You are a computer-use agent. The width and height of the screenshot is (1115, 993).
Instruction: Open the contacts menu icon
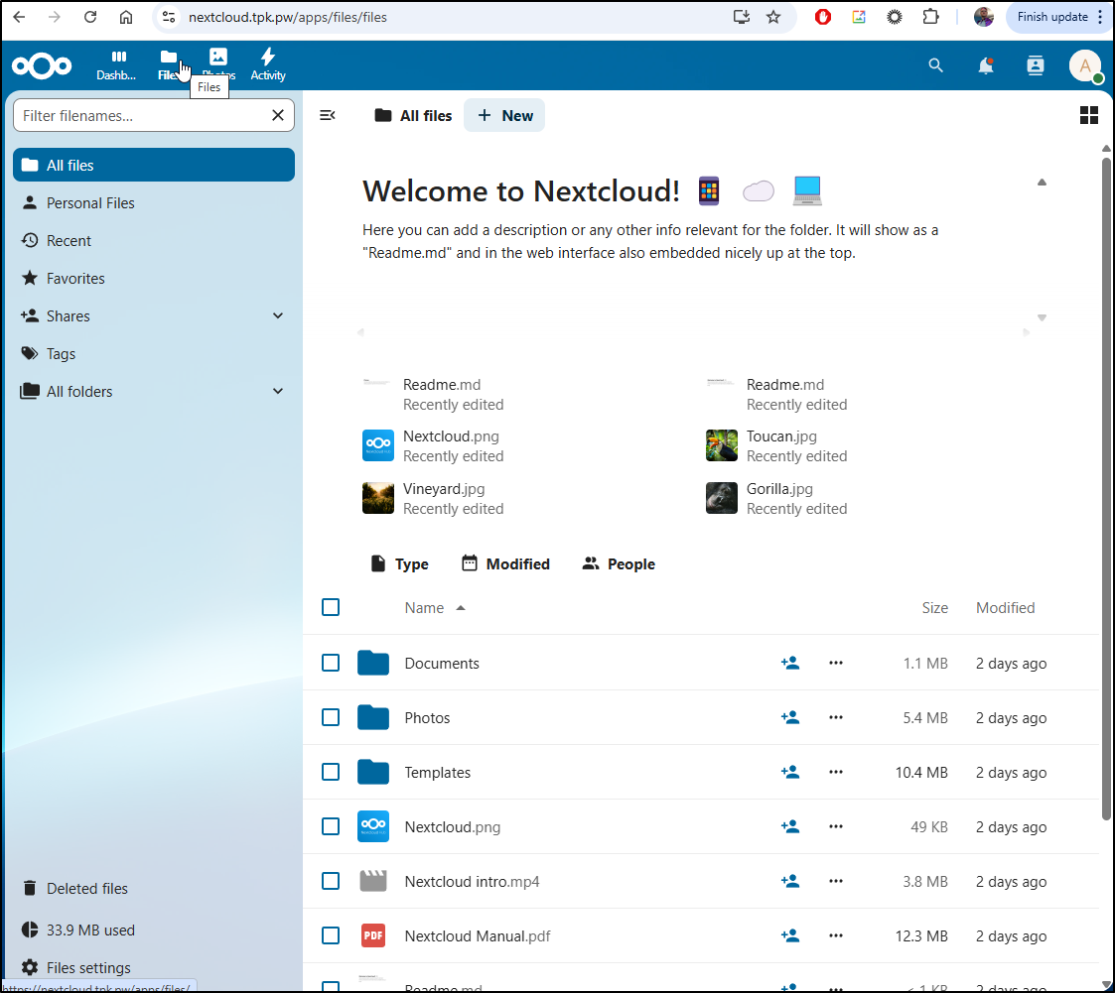coord(1036,66)
